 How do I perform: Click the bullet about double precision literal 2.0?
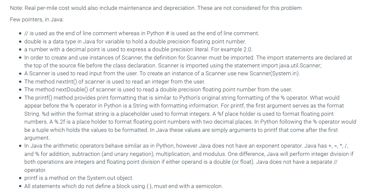pyautogui.click(x=138, y=49)
